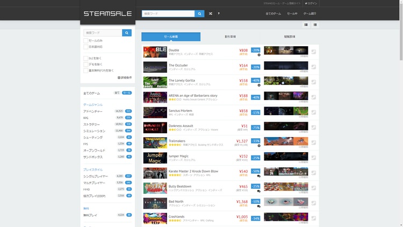Viewport: 403px width, 227px height.
Task: Click the header search magnifier button
Action: pyautogui.click(x=199, y=13)
